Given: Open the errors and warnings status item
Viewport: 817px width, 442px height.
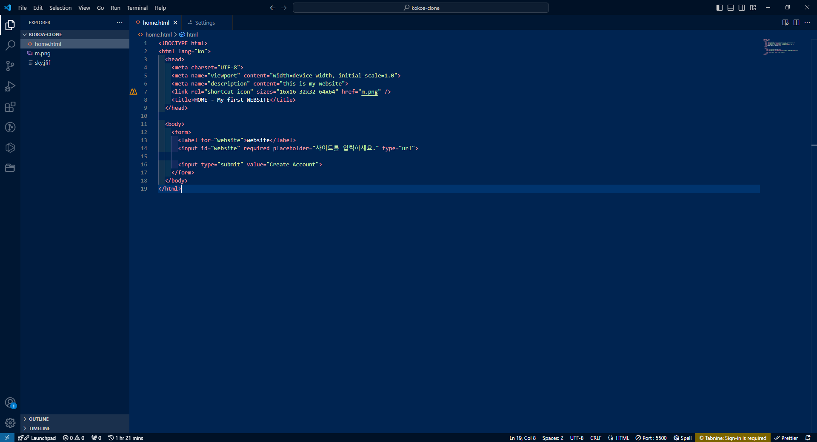Looking at the screenshot, I should click(74, 438).
